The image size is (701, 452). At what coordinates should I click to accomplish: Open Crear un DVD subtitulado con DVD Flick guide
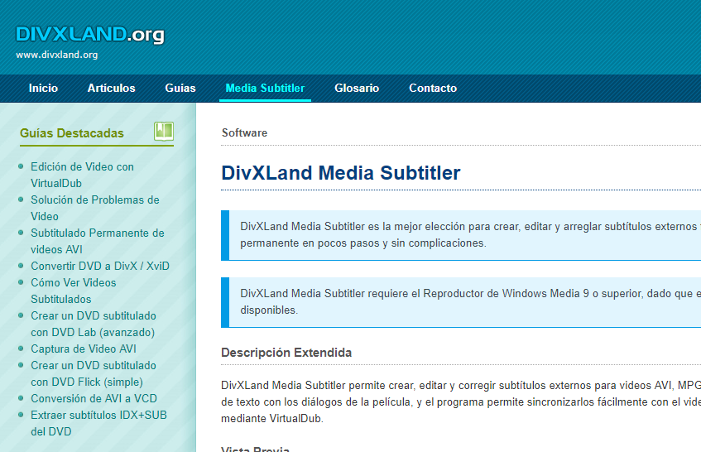click(x=94, y=373)
